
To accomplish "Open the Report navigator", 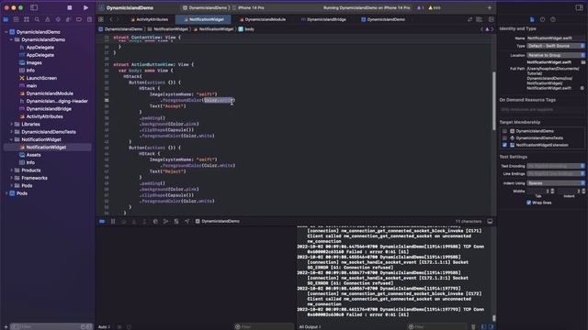I will 89,19.
